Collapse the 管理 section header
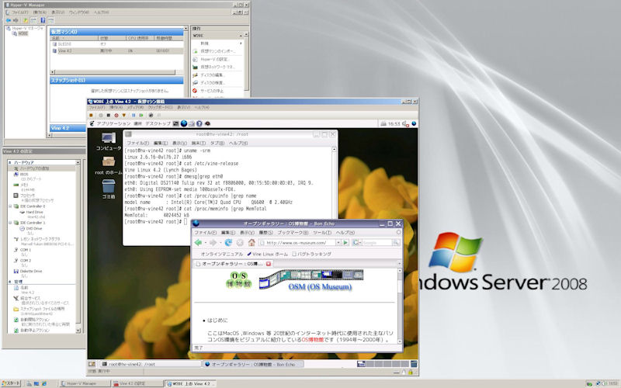Image resolution: width=621 pixels, height=388 pixels. [x=10, y=282]
